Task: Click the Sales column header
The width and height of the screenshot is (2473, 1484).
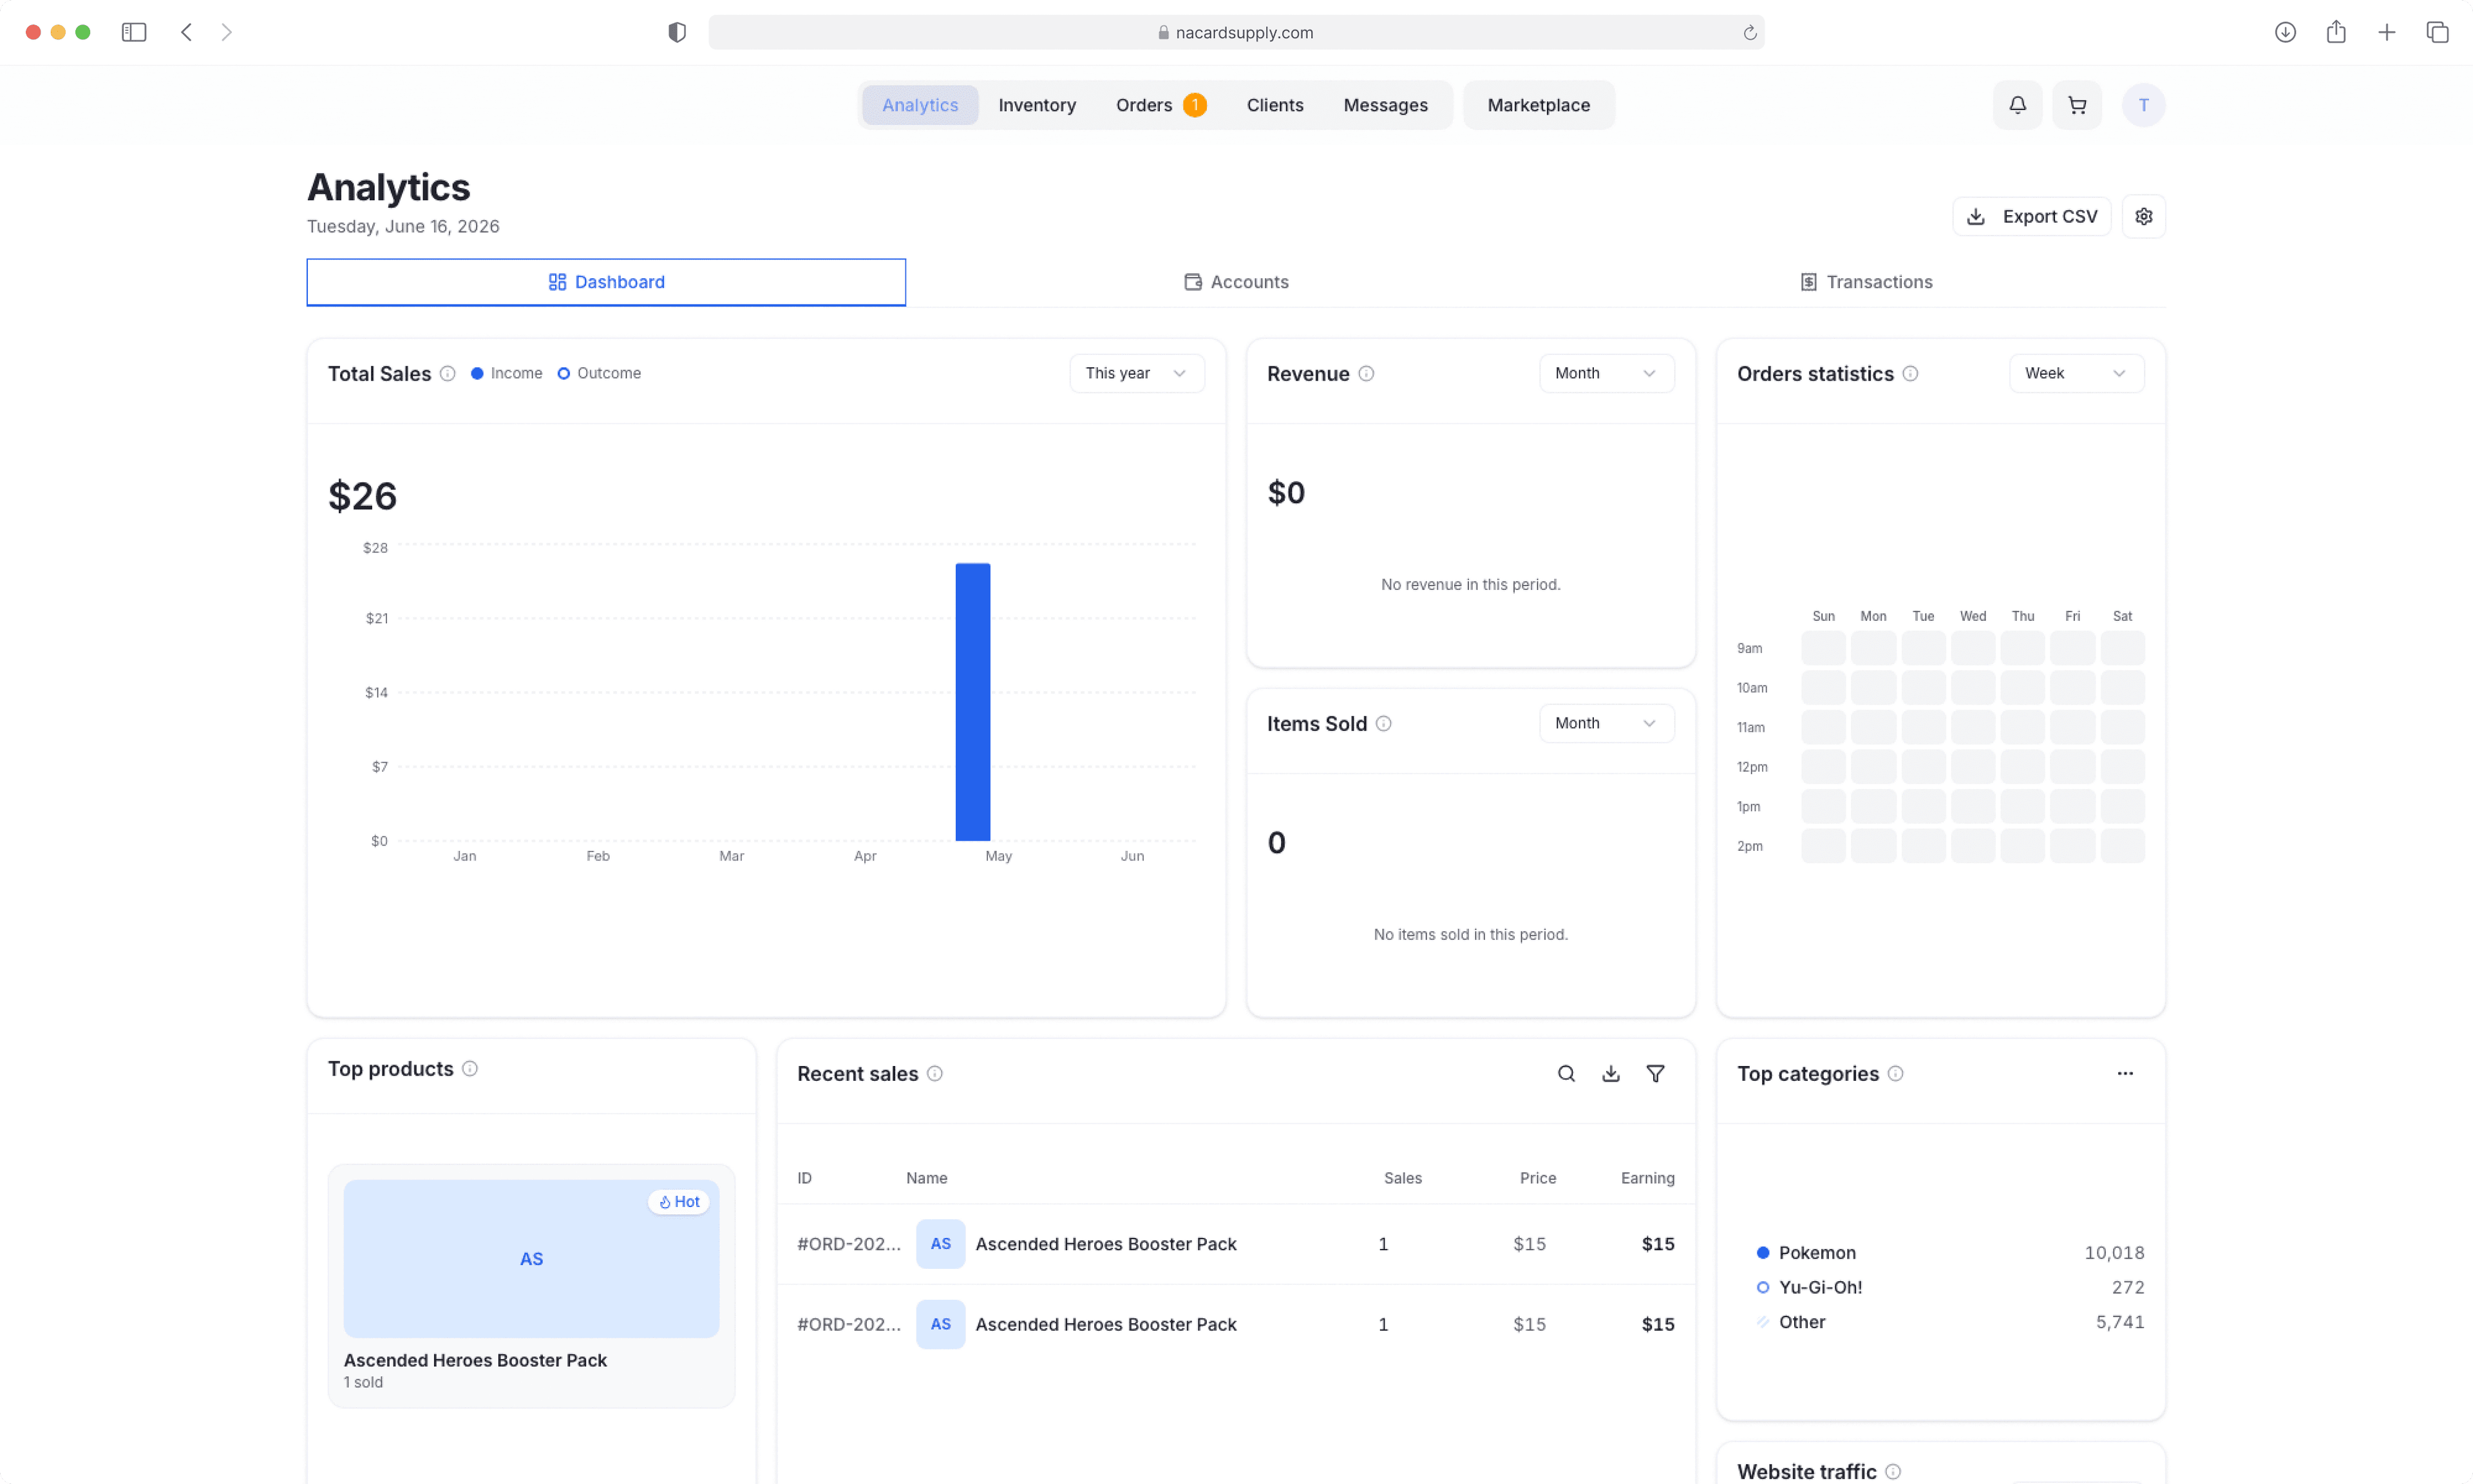Action: tap(1403, 1178)
